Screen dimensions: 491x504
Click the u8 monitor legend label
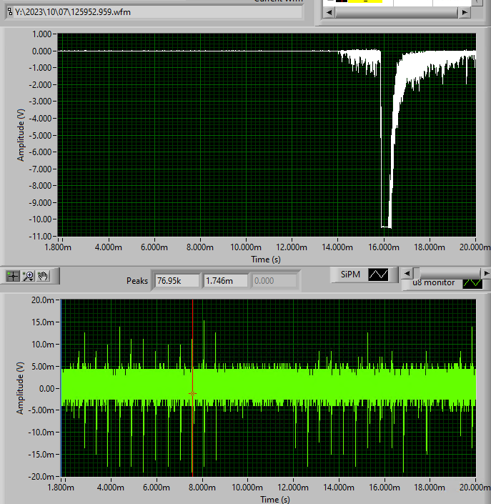(435, 282)
